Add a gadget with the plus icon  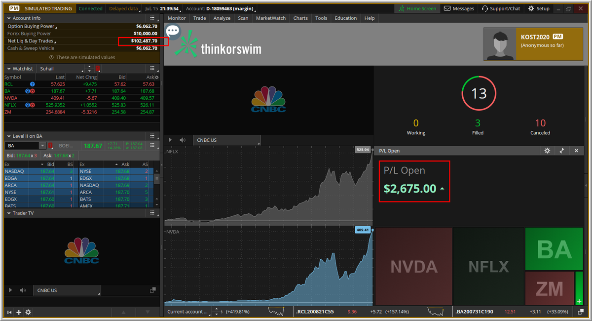[x=19, y=312]
